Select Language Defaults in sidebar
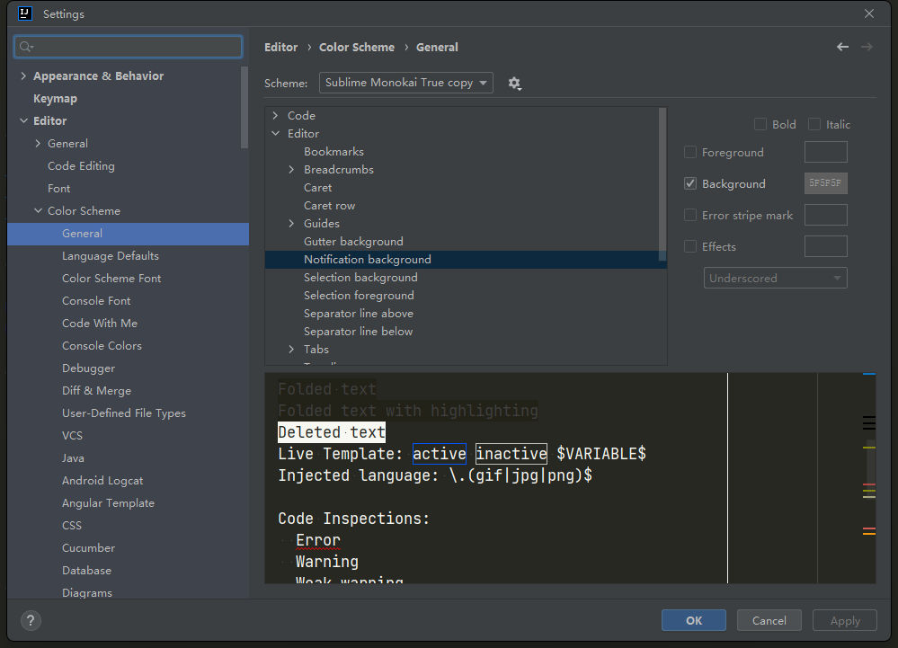 111,256
